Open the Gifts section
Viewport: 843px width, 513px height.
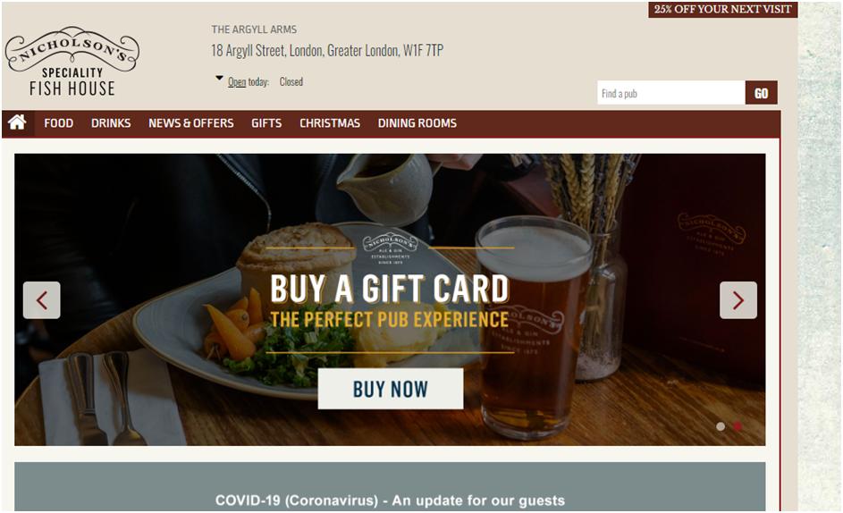tap(266, 123)
